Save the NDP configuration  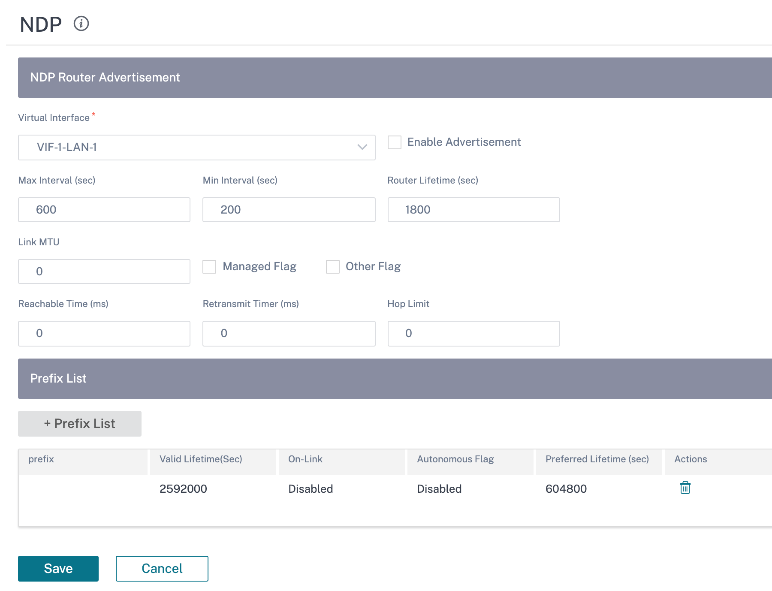[x=58, y=569]
